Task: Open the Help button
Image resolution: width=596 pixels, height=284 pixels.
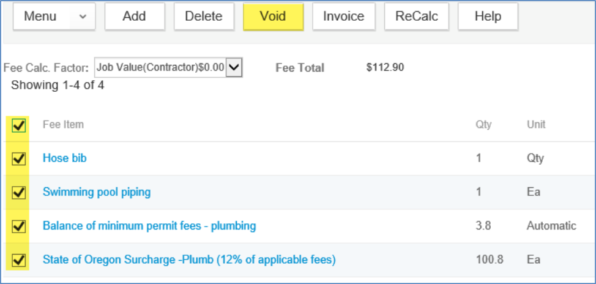Action: coord(488,17)
